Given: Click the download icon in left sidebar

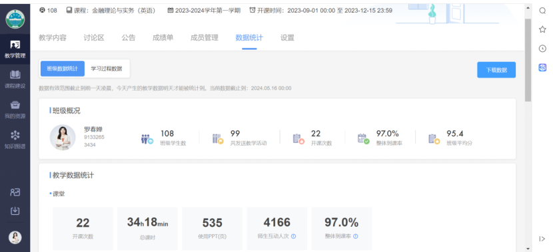Looking at the screenshot, I should [x=15, y=211].
